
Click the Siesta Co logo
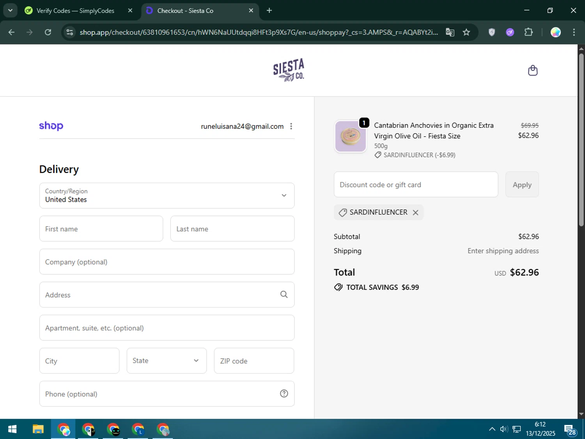tap(289, 70)
